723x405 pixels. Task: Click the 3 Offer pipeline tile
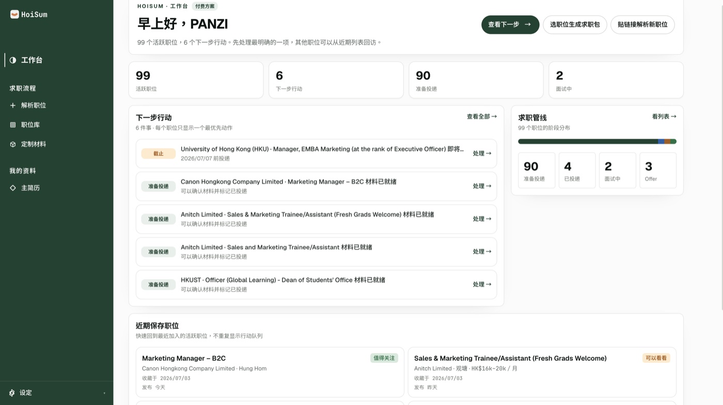click(x=658, y=170)
